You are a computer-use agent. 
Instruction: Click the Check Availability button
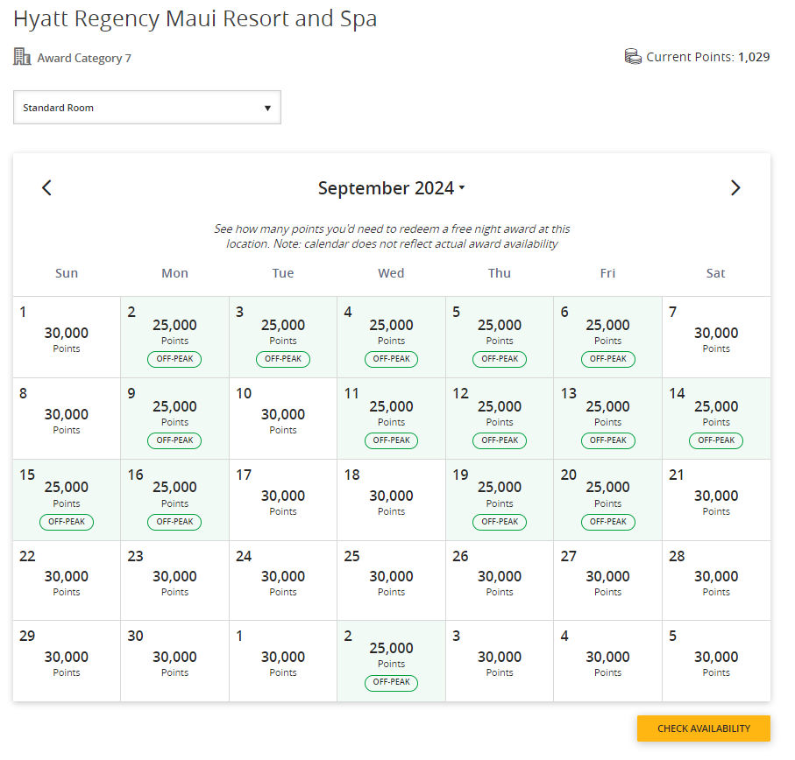(x=703, y=728)
